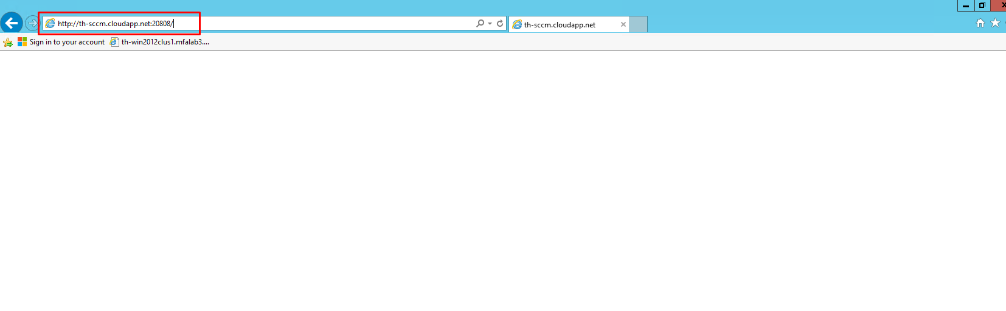This screenshot has width=1006, height=311.
Task: Go to the Home page via house icon
Action: coord(980,23)
